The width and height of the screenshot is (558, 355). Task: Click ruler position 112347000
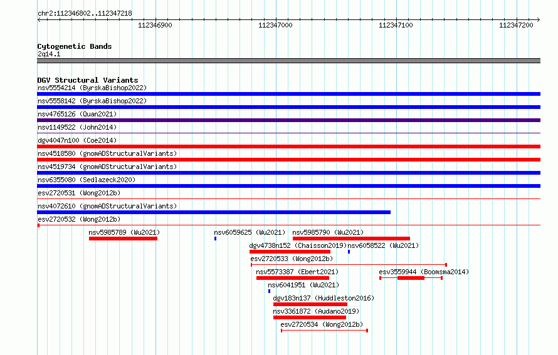pos(275,25)
